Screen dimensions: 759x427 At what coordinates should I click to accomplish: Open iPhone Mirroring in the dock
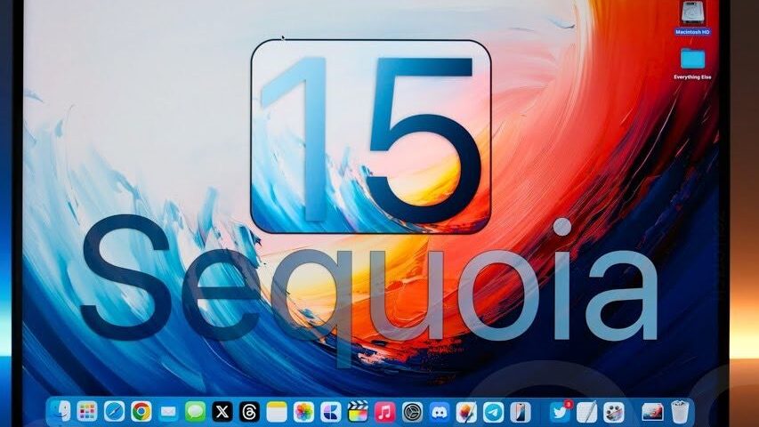521,412
